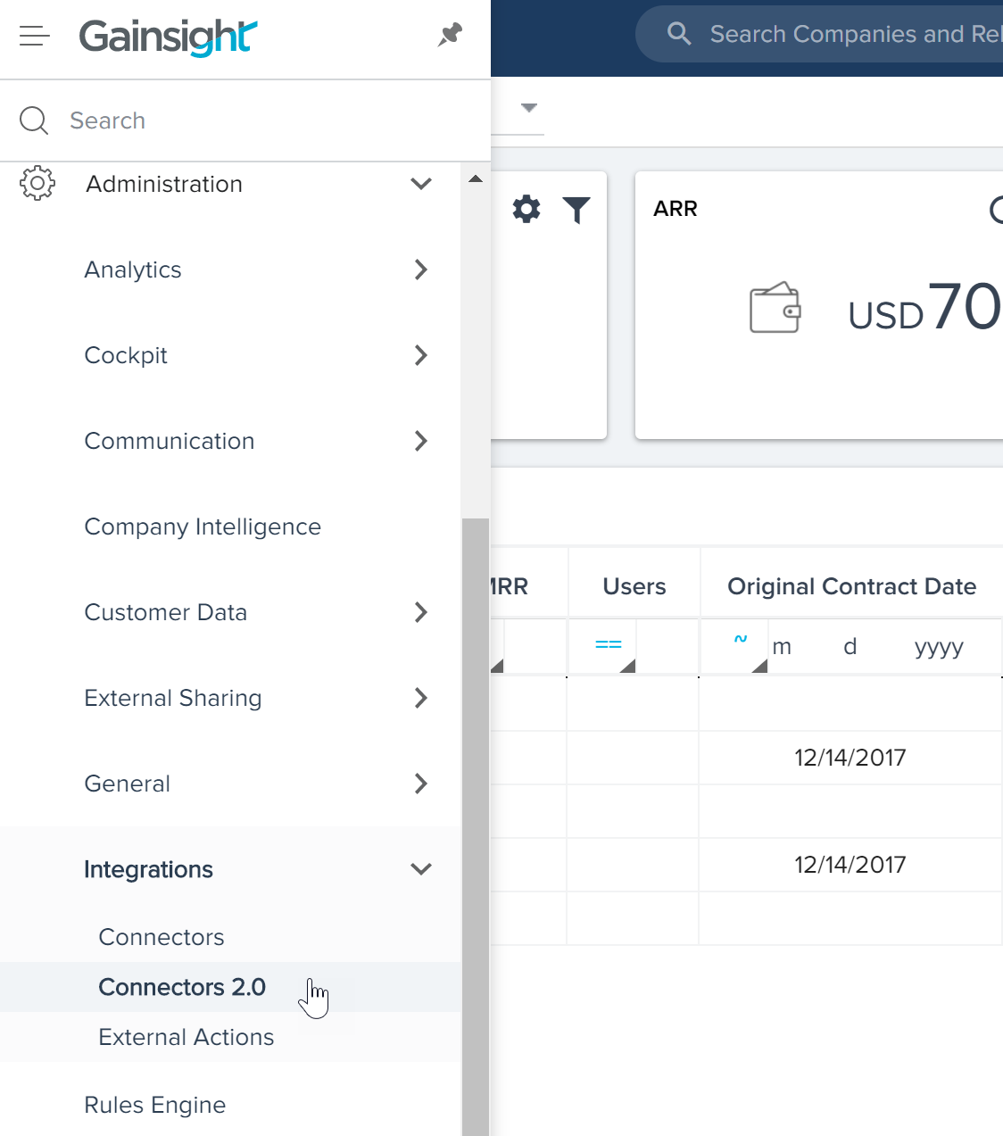The width and height of the screenshot is (1003, 1136).
Task: Click the first 12/14/2017 date cell
Action: (850, 758)
